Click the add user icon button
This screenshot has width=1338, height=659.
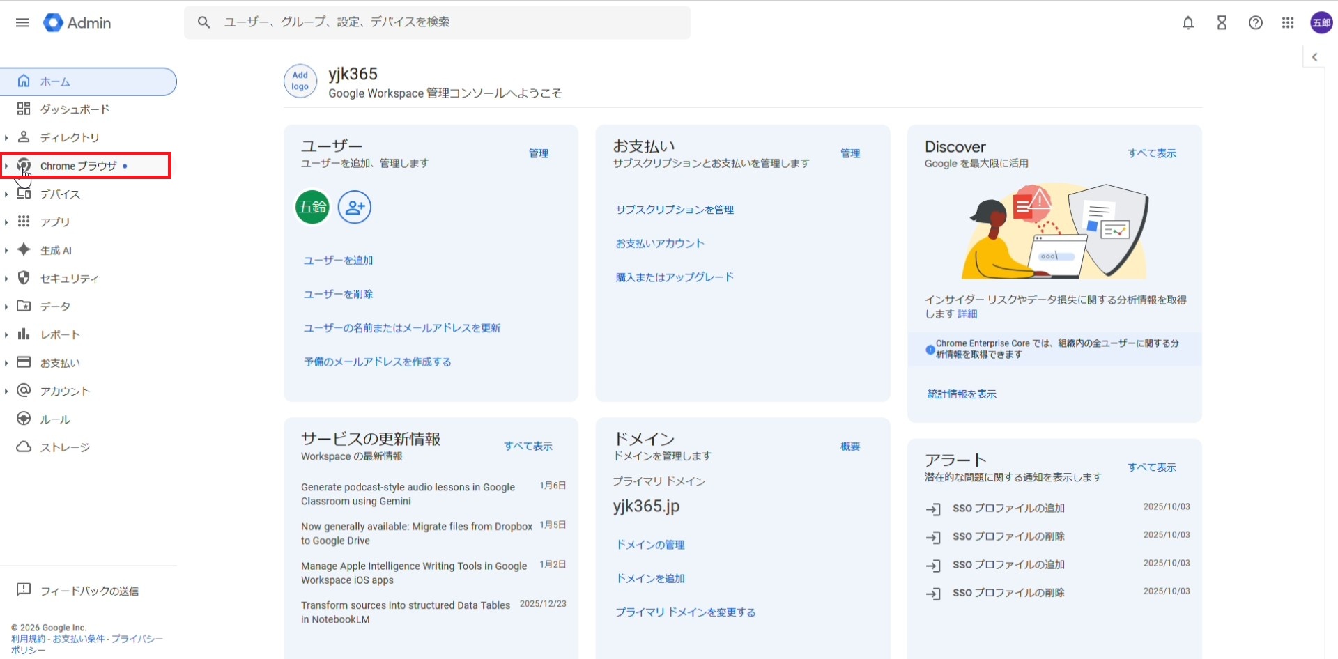tap(354, 207)
